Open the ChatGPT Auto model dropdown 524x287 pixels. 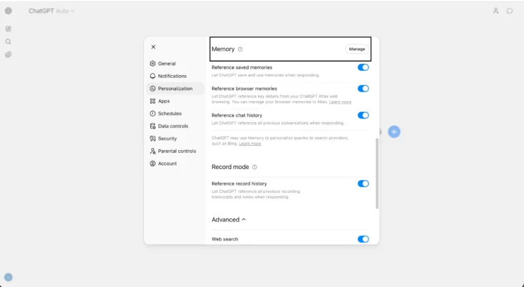click(52, 11)
